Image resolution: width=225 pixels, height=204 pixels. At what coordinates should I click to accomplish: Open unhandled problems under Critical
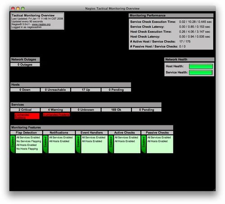27,116
